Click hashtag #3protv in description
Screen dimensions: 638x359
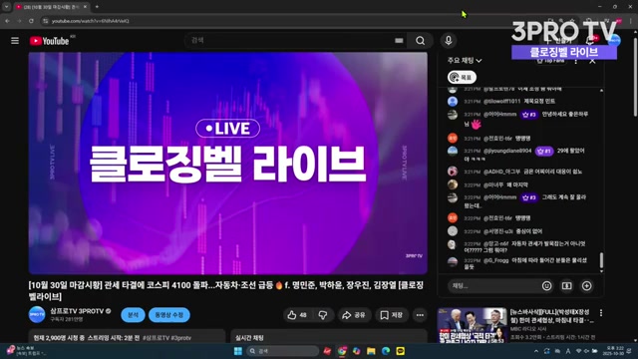coord(181,338)
